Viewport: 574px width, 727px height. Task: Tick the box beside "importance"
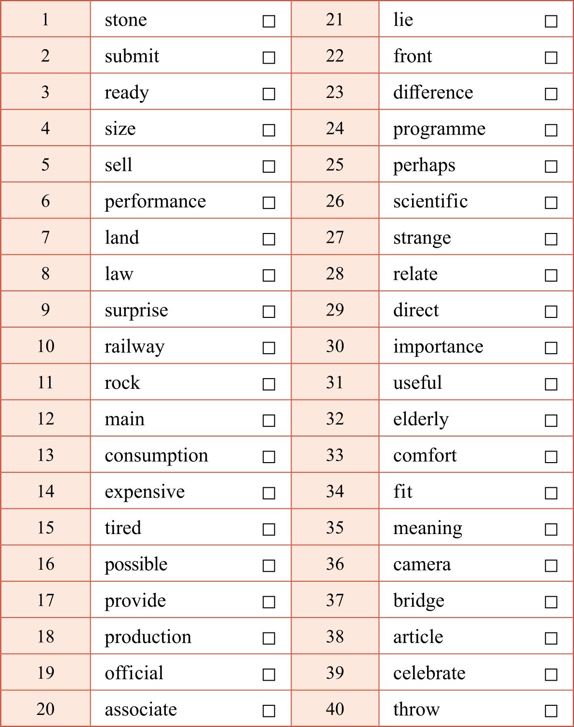point(551,348)
